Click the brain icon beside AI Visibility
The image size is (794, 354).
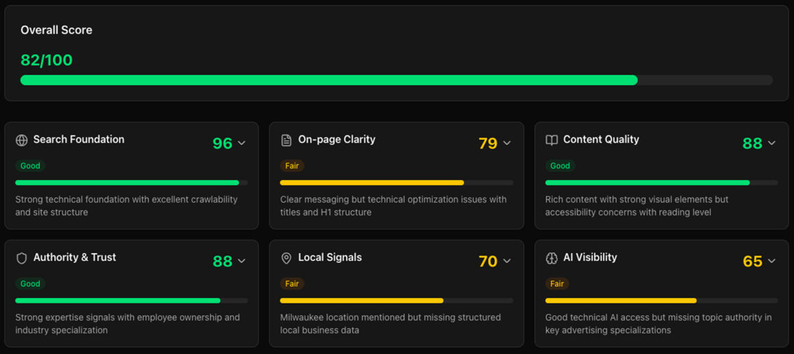[552, 258]
